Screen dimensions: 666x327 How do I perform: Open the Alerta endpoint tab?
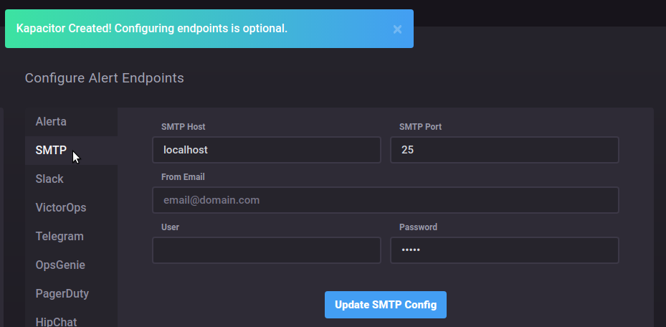point(51,122)
